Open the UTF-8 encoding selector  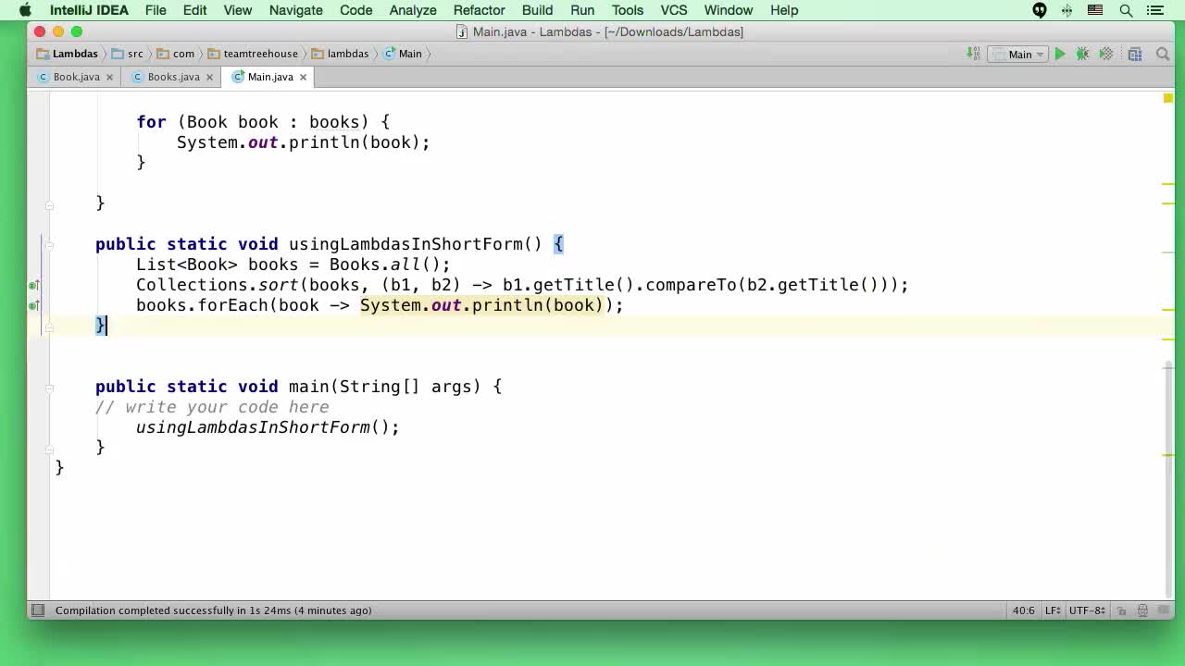[x=1087, y=610]
